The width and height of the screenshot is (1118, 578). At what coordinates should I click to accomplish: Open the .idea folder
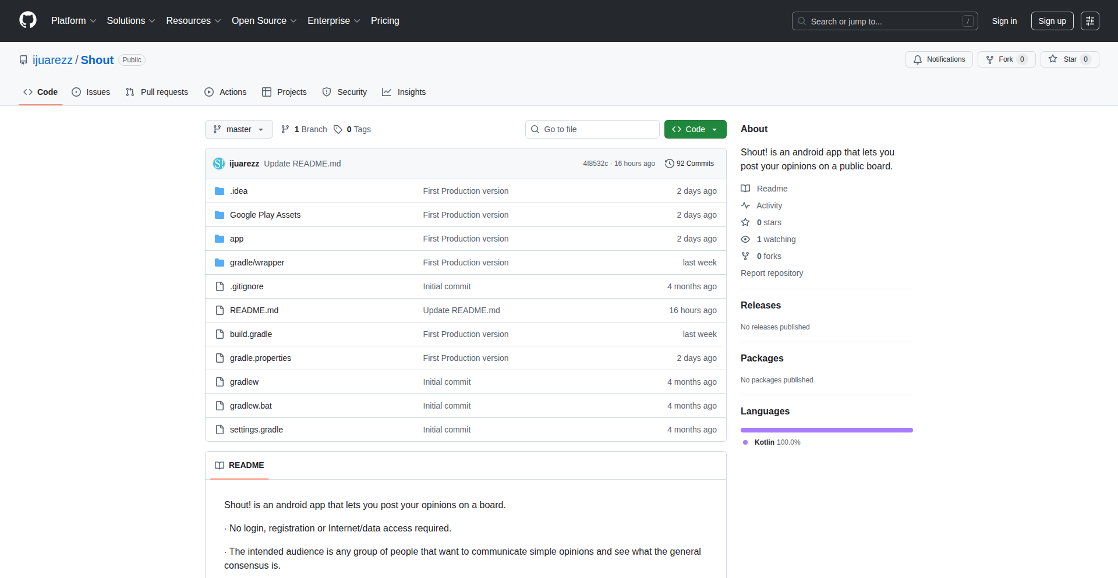pyautogui.click(x=239, y=191)
